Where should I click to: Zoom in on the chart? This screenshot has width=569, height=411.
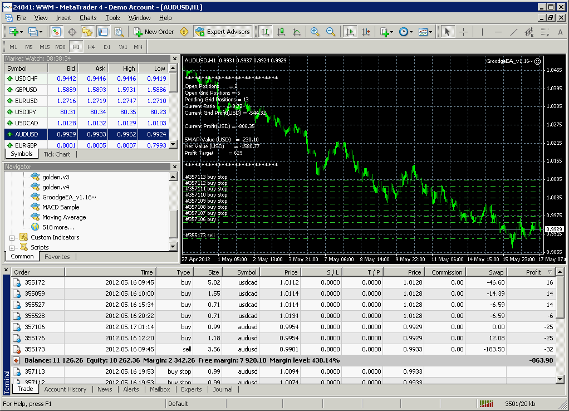coord(315,32)
